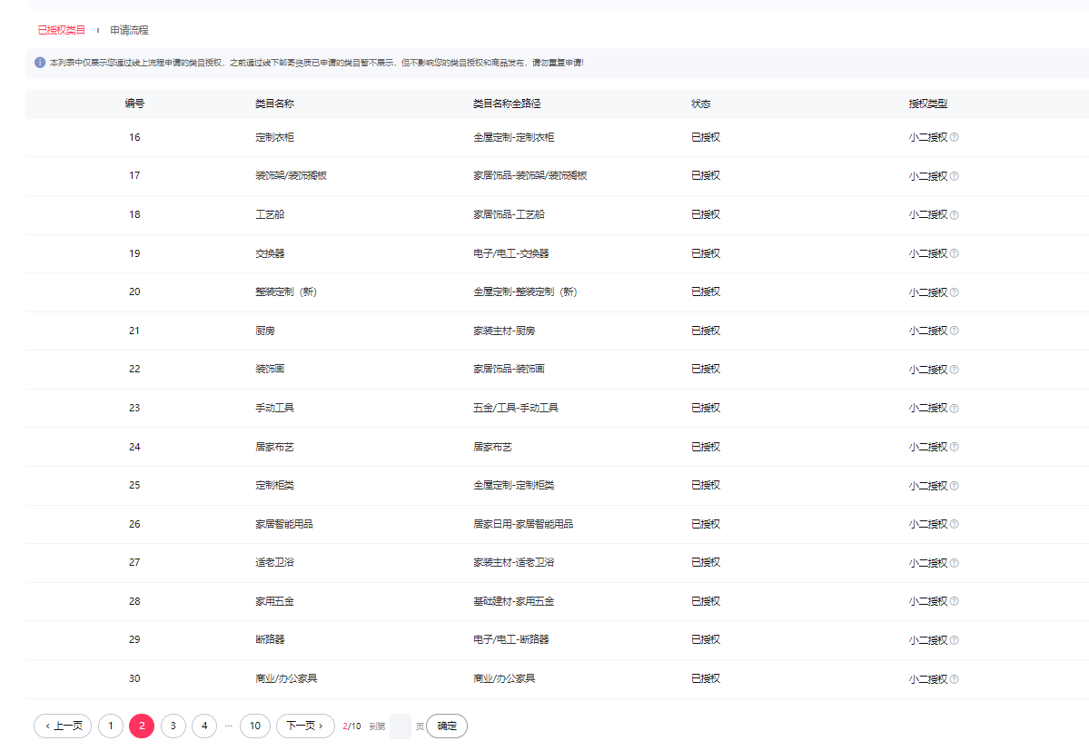Go to previous page with 上一页
The height and width of the screenshot is (751, 1089).
click(63, 726)
